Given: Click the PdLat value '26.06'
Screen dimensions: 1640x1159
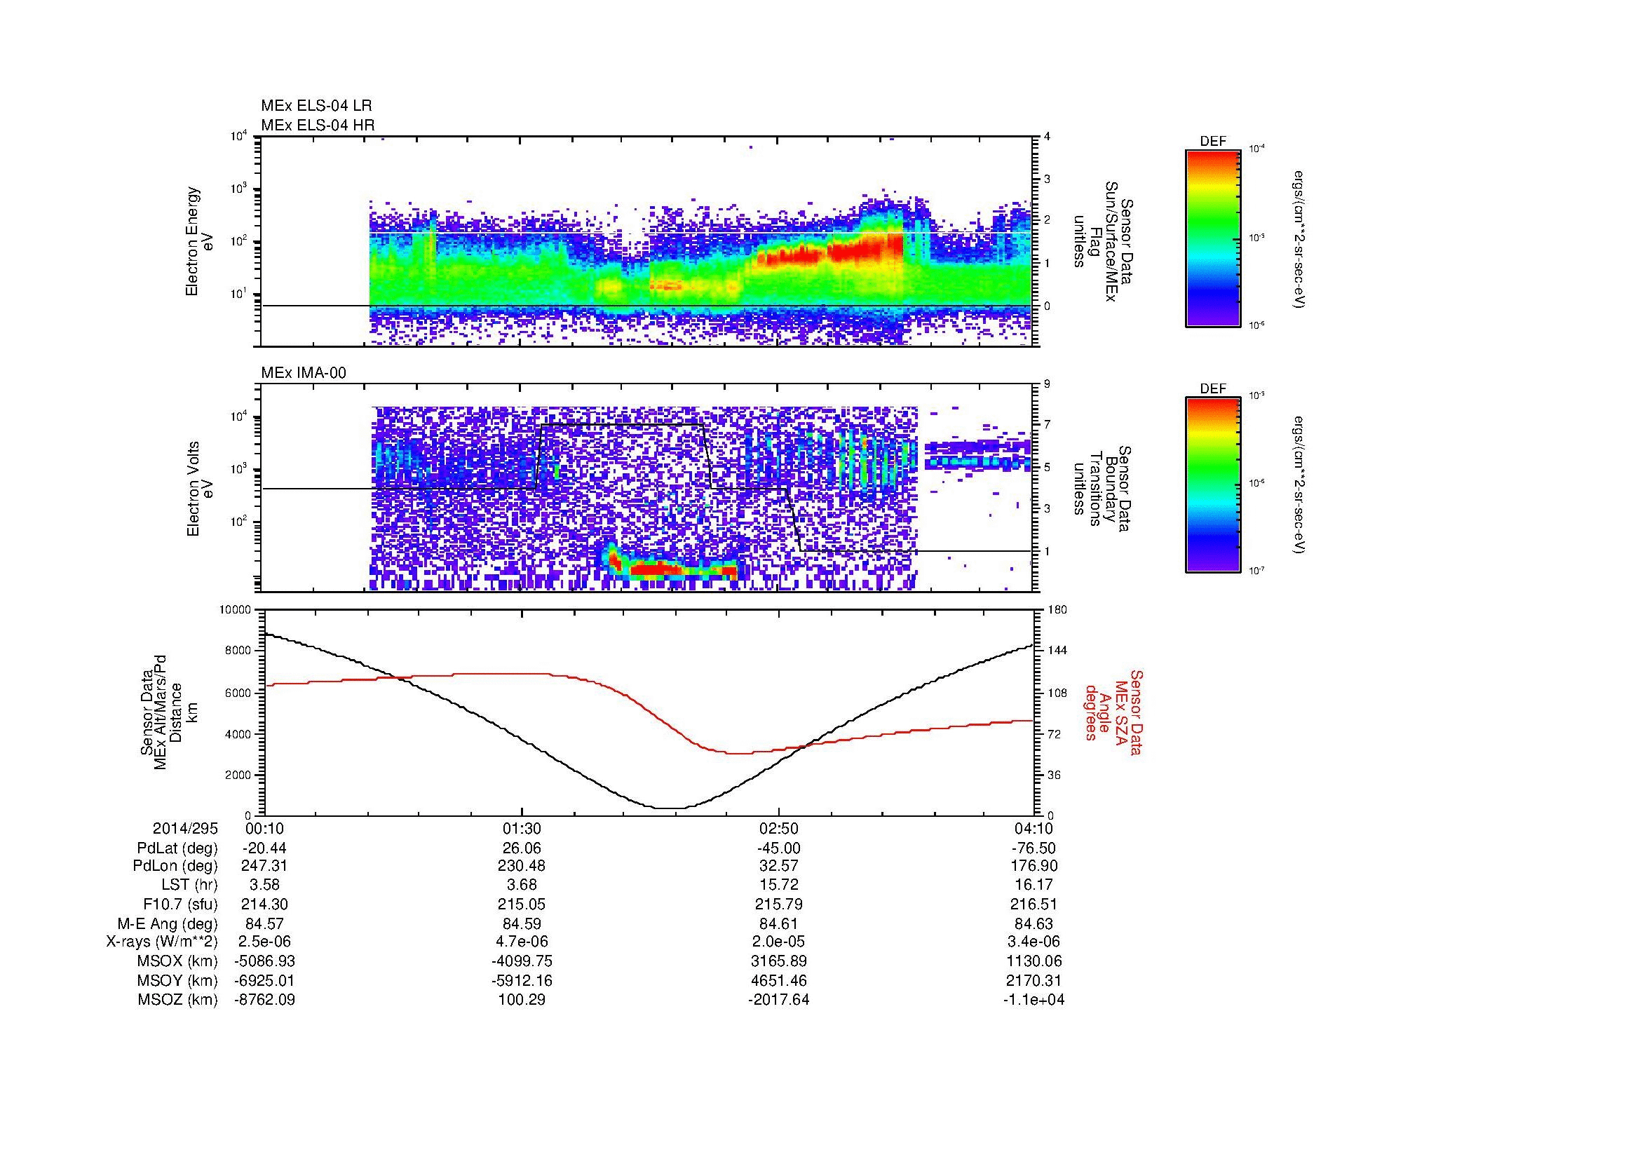Looking at the screenshot, I should 522,848.
